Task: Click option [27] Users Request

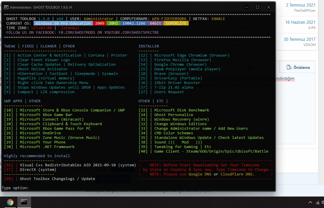Action: click(161, 92)
